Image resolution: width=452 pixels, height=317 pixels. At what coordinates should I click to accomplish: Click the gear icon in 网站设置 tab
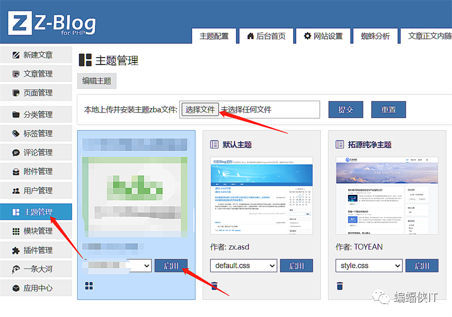tap(307, 36)
